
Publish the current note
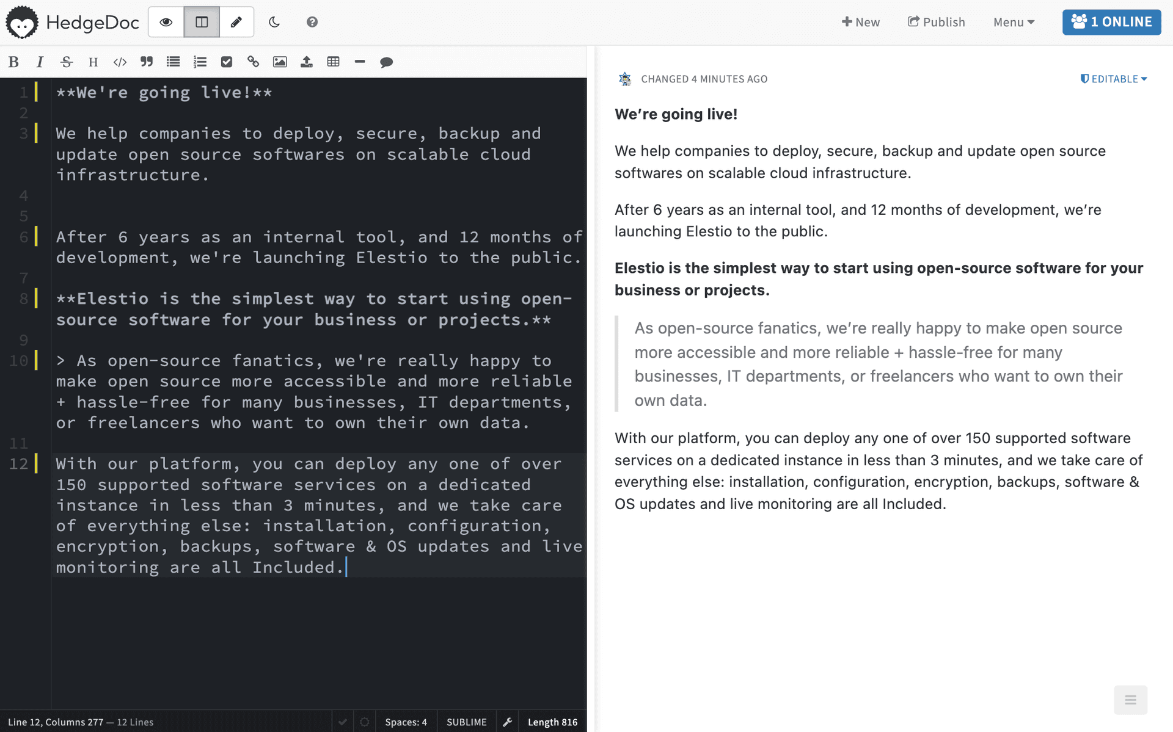[x=936, y=21]
